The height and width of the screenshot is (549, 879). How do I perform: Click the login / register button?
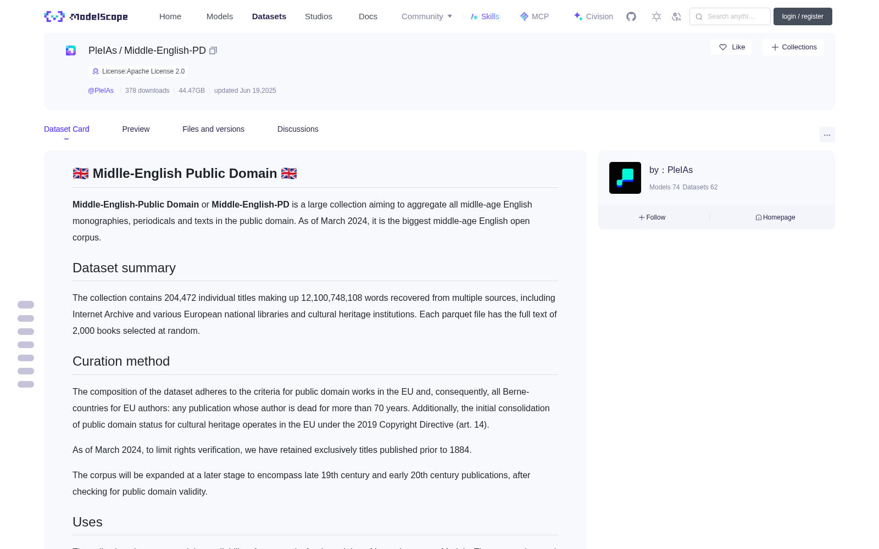803,16
